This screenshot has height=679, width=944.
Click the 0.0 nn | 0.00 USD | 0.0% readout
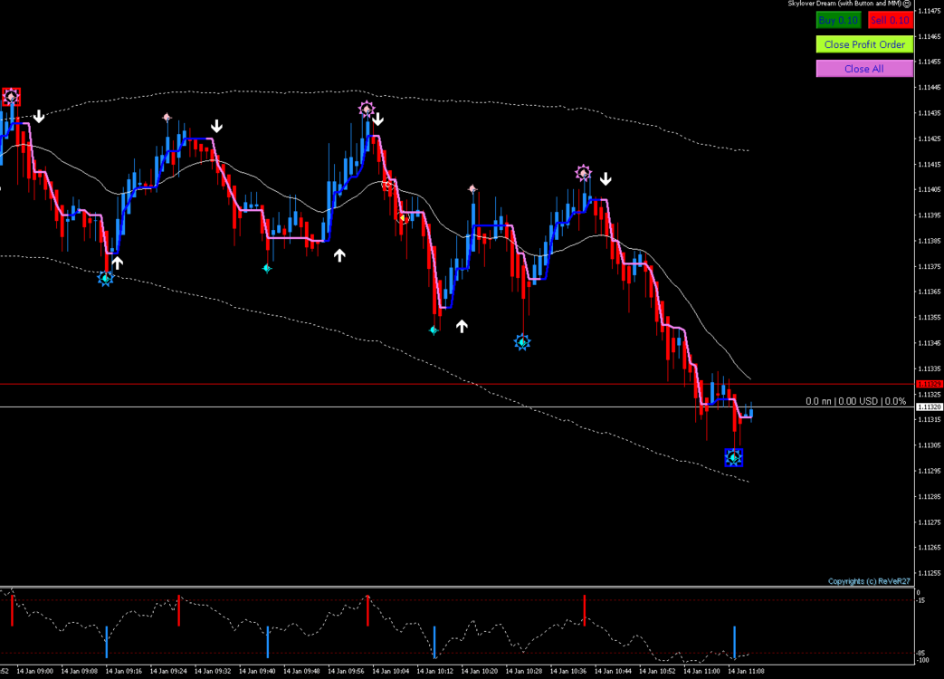(855, 401)
